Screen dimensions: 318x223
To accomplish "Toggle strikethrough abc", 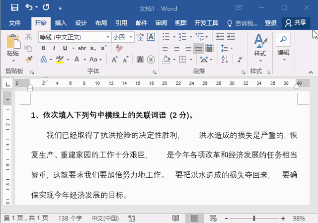I will pyautogui.click(x=82, y=48).
